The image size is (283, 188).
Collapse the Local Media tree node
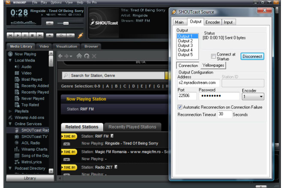pyautogui.click(x=10, y=60)
